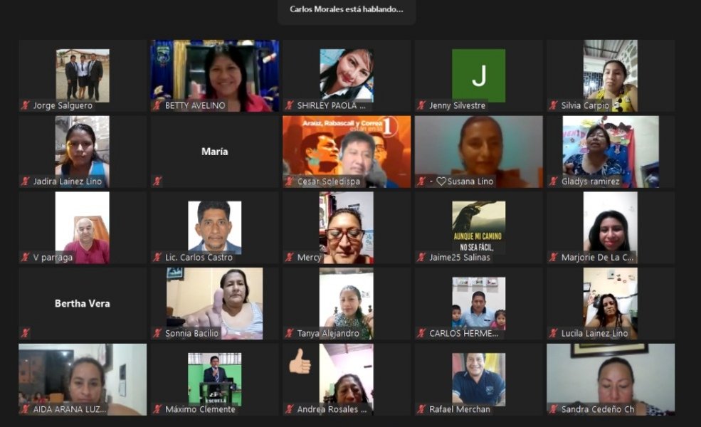Click muted mic icon beside CARLOS HERME...
The width and height of the screenshot is (701, 427).
[x=421, y=333]
